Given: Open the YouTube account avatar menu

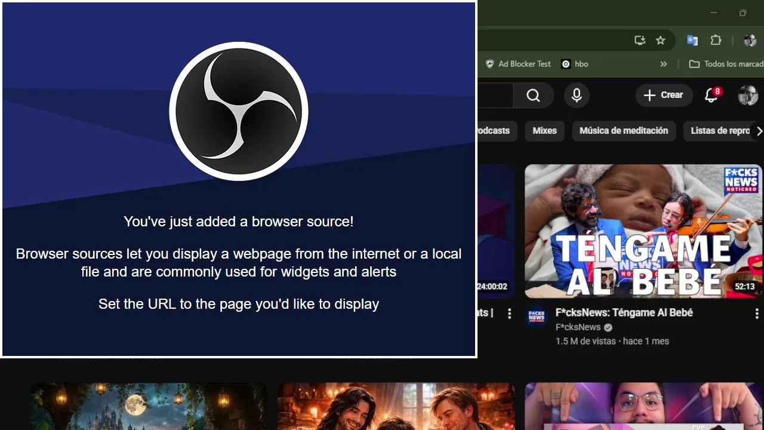Looking at the screenshot, I should coord(747,95).
